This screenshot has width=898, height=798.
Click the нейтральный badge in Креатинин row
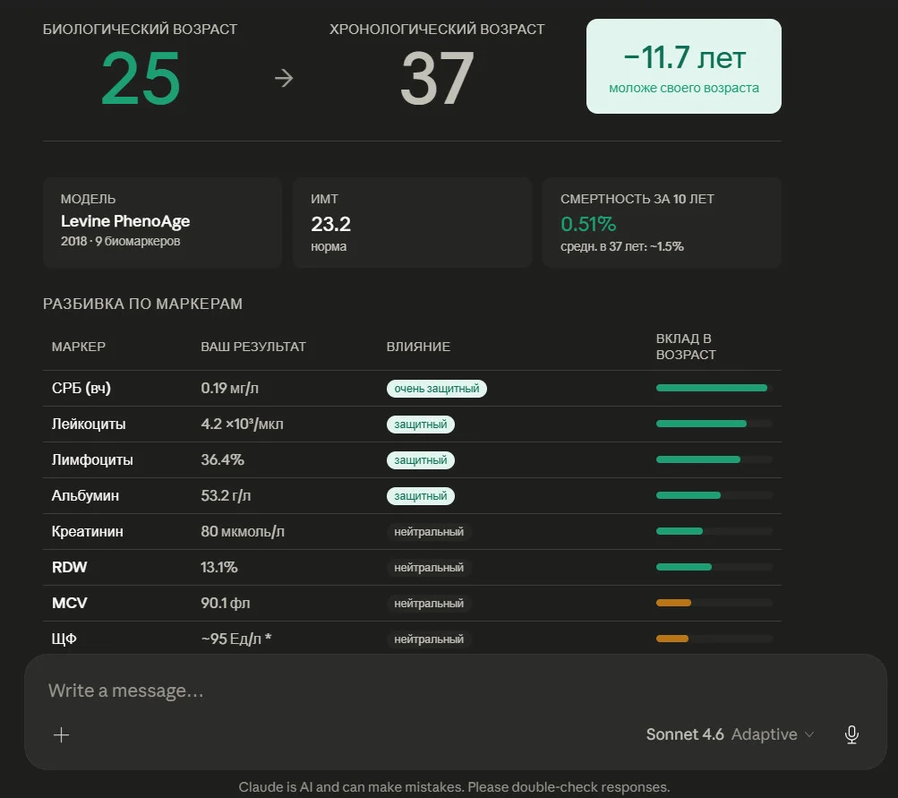429,532
